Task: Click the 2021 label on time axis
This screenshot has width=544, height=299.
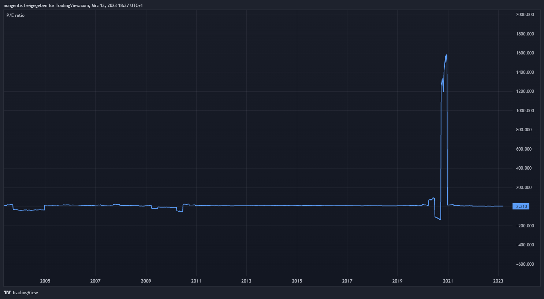Action: point(448,281)
